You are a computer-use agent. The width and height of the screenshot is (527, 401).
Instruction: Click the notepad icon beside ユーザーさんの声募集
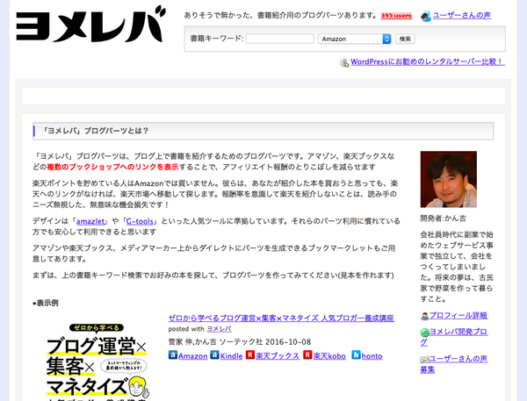pos(425,360)
